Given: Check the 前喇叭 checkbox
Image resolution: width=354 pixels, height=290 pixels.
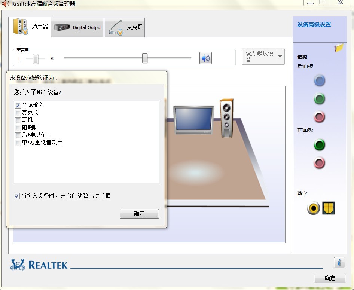Looking at the screenshot, I should coord(18,128).
